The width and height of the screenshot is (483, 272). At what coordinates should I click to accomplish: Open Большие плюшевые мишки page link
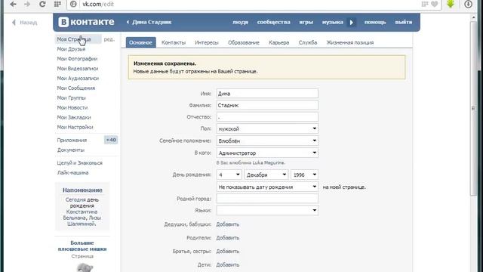point(82,246)
